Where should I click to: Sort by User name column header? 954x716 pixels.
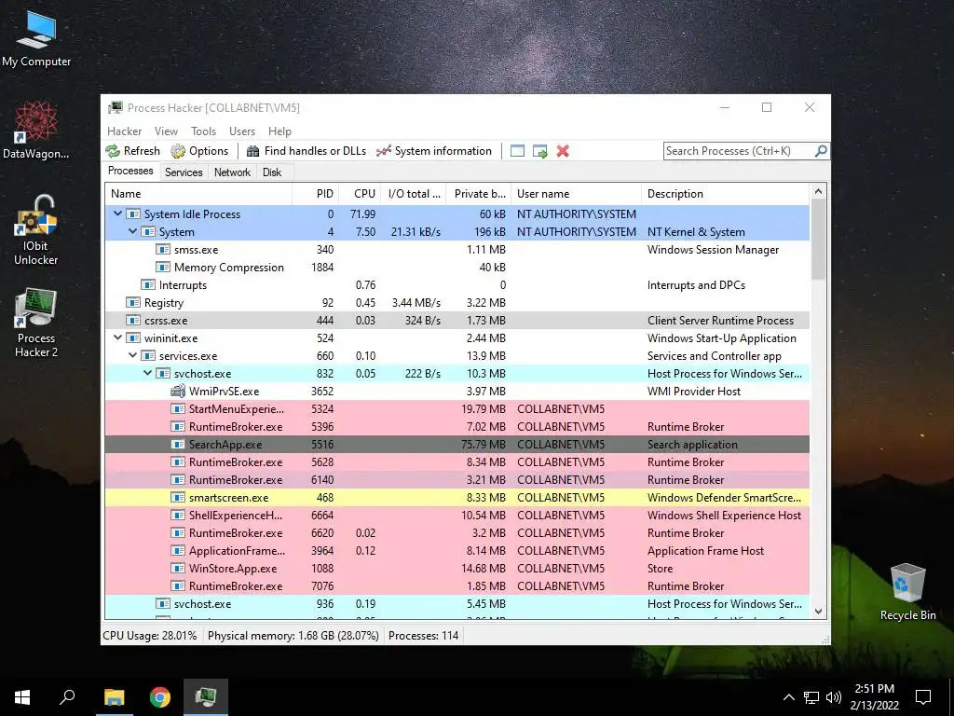coord(576,194)
